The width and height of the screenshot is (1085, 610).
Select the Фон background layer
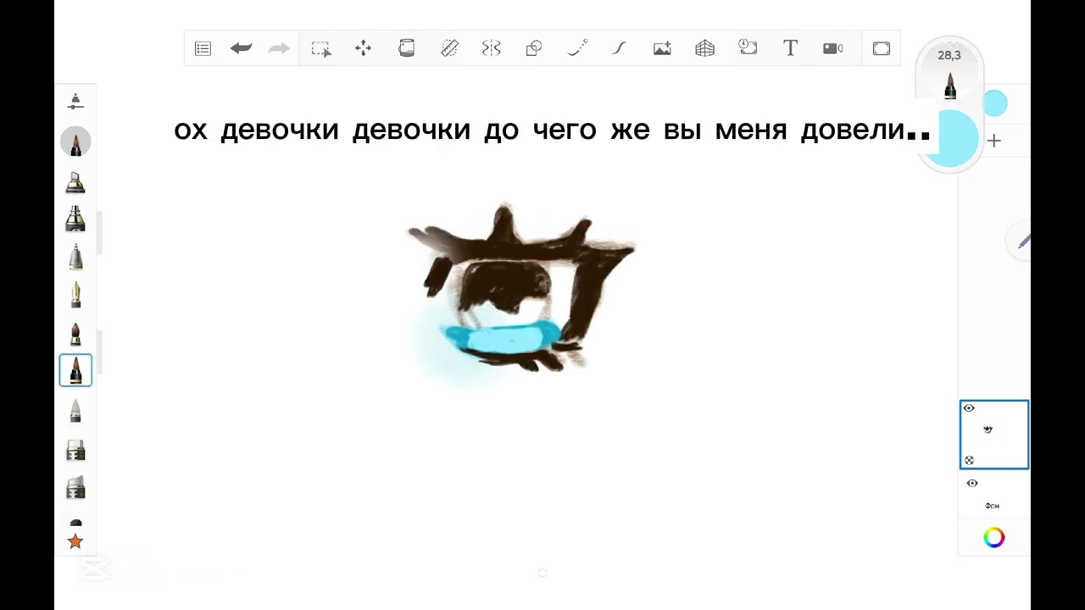[x=993, y=496]
